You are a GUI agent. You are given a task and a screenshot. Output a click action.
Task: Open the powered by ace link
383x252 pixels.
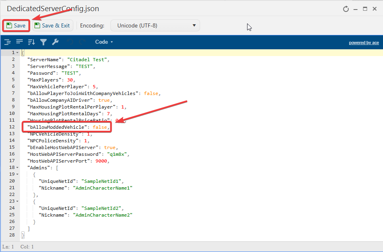coord(364,43)
